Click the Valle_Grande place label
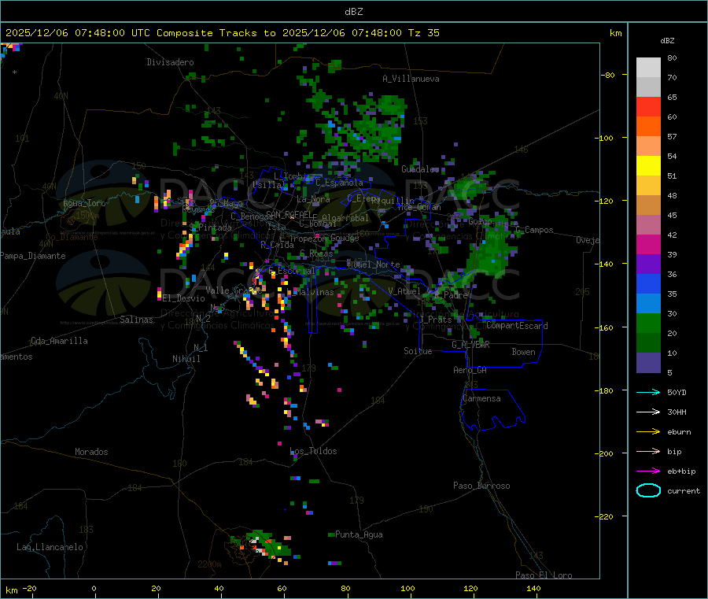Image resolution: width=708 pixels, height=599 pixels. (x=234, y=290)
